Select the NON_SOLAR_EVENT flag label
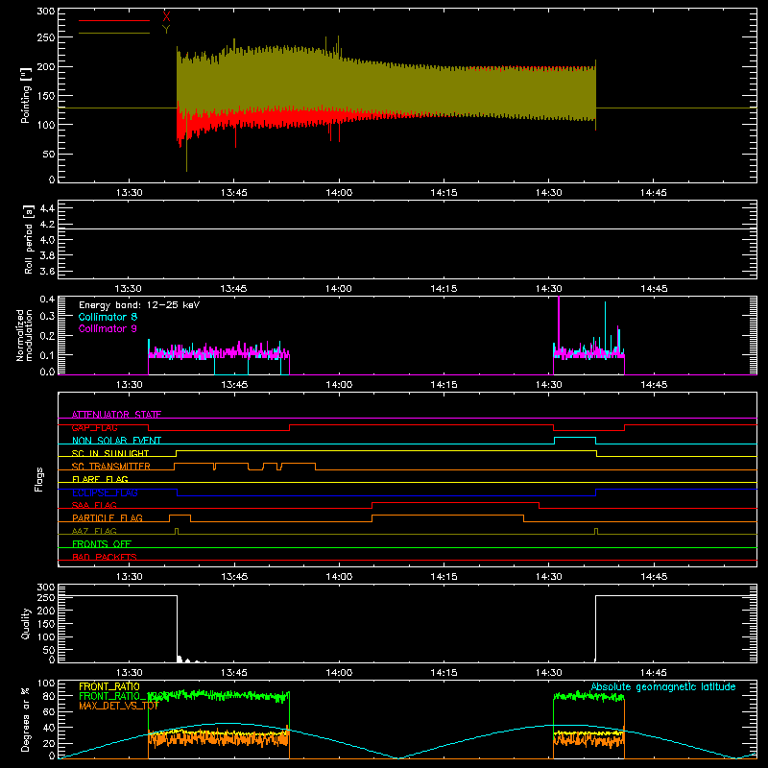 [x=116, y=441]
